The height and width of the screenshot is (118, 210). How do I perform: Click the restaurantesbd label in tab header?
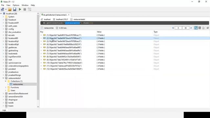point(79,19)
